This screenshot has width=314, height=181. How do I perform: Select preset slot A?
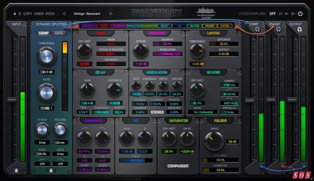pos(15,14)
